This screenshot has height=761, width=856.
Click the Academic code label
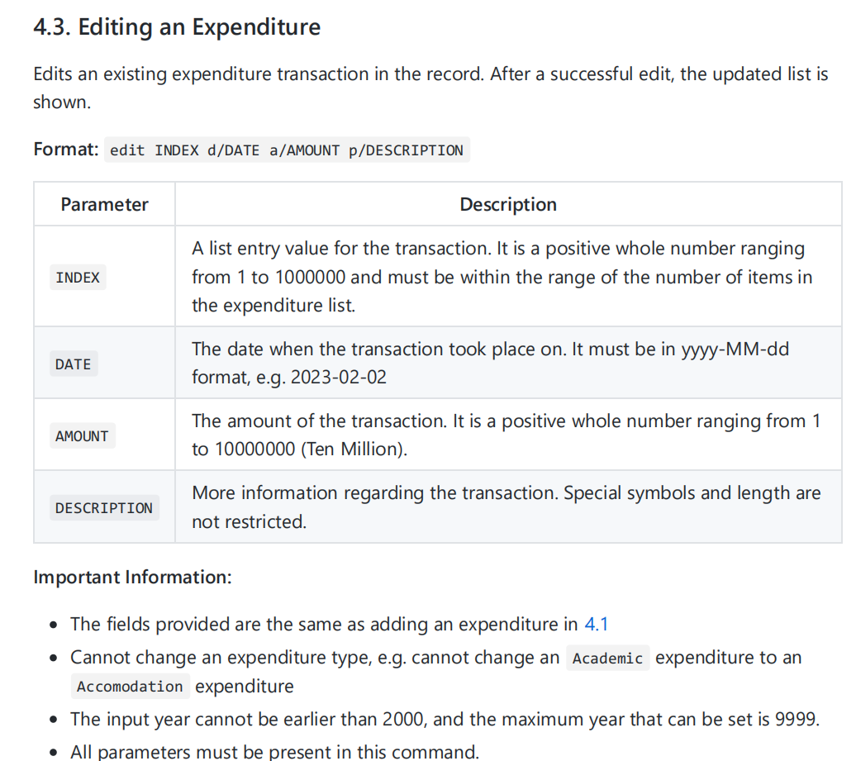pos(607,658)
